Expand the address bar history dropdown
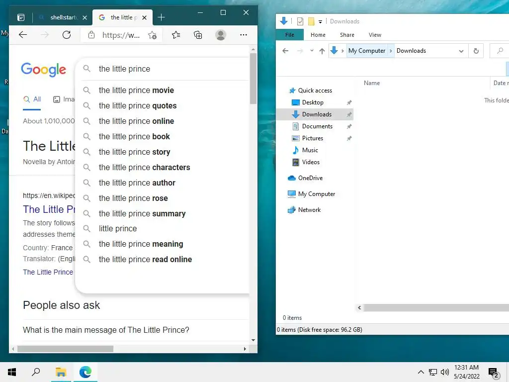 click(x=461, y=51)
